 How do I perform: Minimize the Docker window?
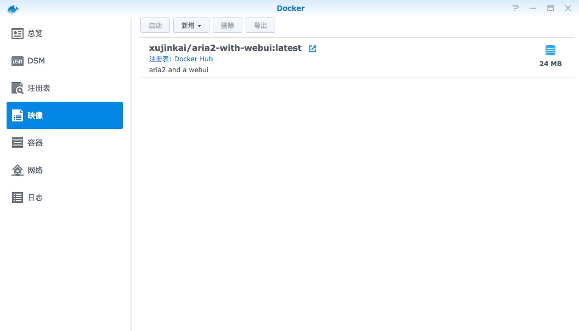click(x=532, y=8)
